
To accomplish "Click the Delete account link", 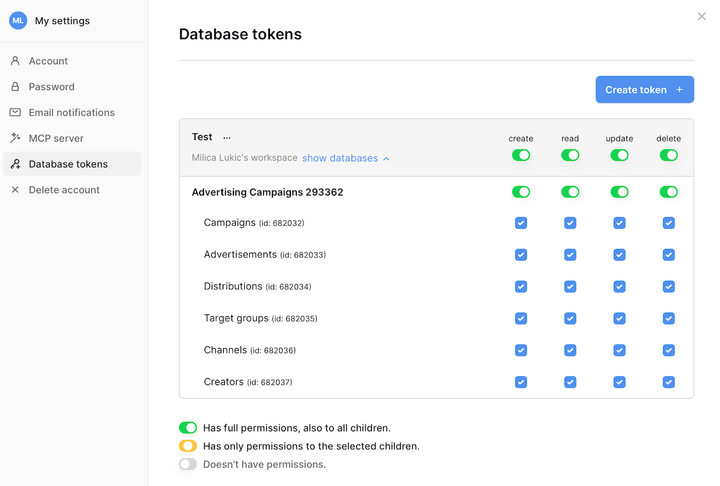I will [x=64, y=190].
